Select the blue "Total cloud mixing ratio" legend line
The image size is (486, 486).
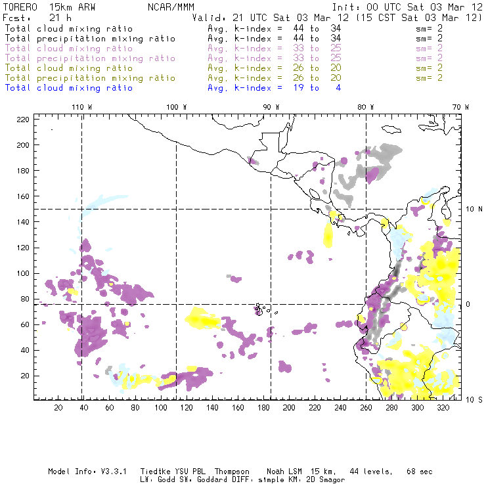69,88
